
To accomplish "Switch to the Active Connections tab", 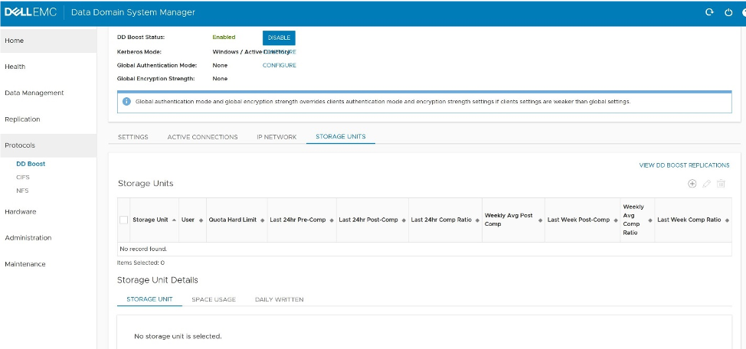I will tap(202, 137).
